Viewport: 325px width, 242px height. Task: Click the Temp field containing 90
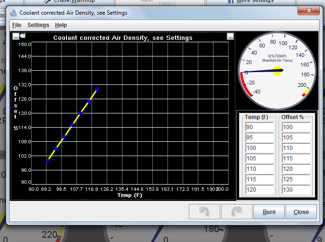260,127
